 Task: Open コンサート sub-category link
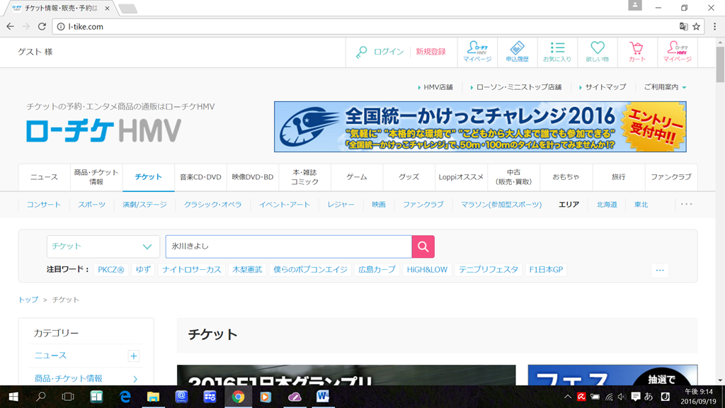point(43,205)
